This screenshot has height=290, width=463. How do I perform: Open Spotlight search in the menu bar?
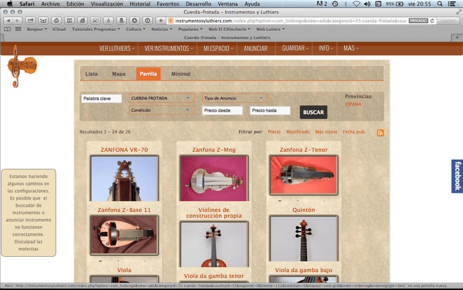(x=440, y=4)
